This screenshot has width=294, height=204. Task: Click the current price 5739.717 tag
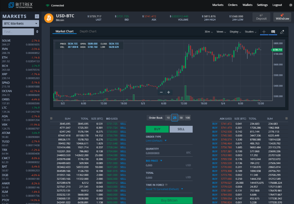277,50
